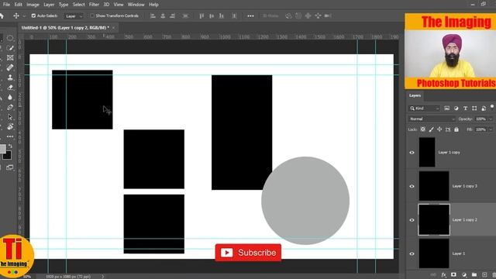Toggle lock image pixels brush icon

pyautogui.click(x=431, y=129)
